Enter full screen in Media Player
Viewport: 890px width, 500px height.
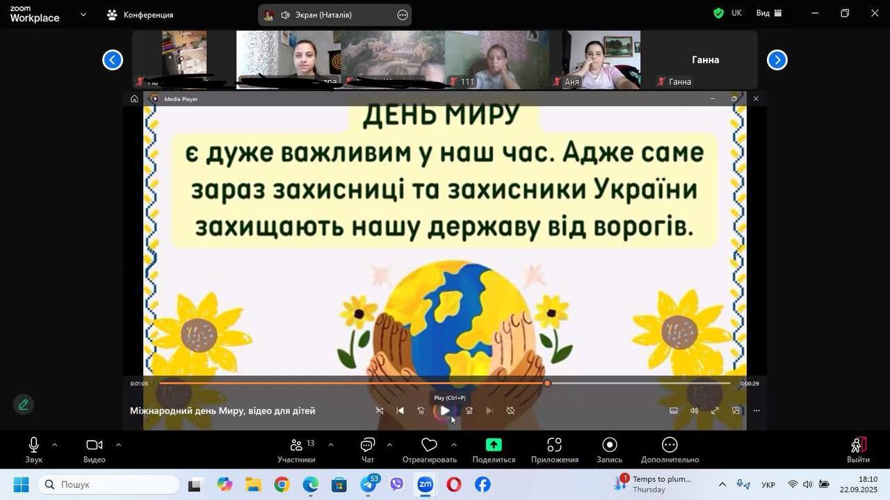[715, 411]
